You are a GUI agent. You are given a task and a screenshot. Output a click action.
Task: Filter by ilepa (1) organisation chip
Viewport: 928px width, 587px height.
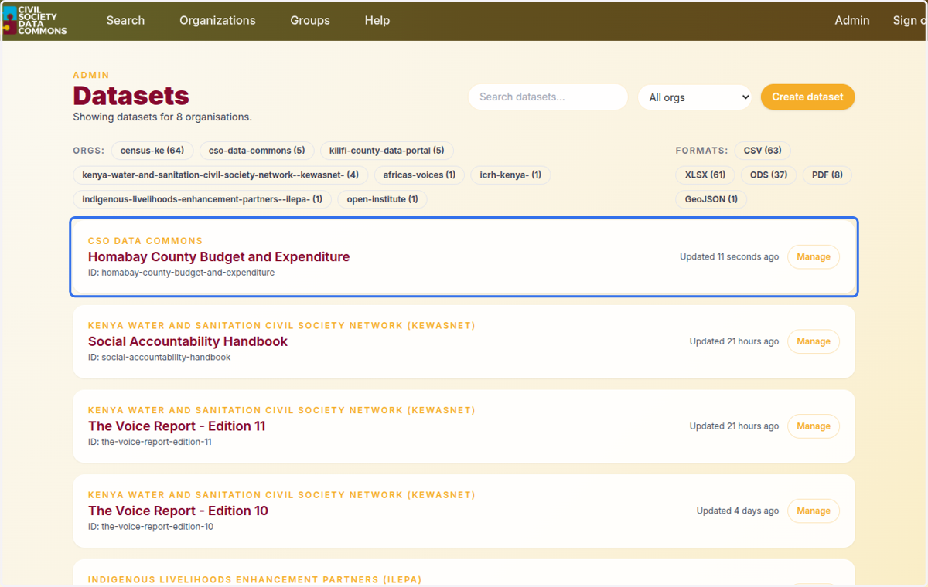tap(203, 199)
